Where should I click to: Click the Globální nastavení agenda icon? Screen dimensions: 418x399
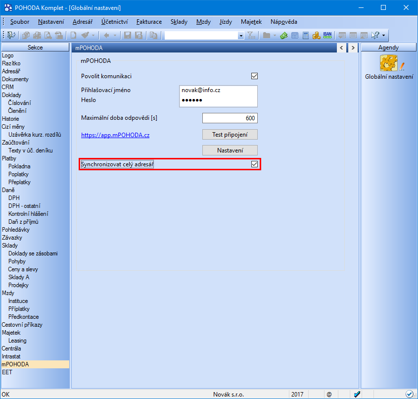point(389,63)
